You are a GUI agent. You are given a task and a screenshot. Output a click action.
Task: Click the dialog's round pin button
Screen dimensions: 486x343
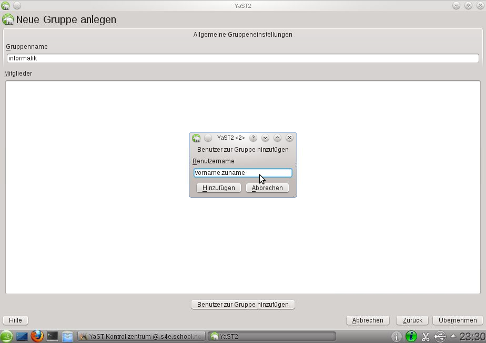[208, 138]
